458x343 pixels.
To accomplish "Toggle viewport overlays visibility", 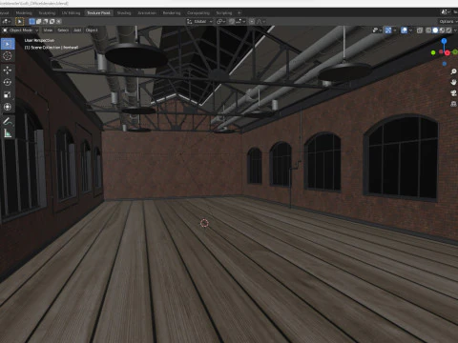I will pyautogui.click(x=404, y=30).
